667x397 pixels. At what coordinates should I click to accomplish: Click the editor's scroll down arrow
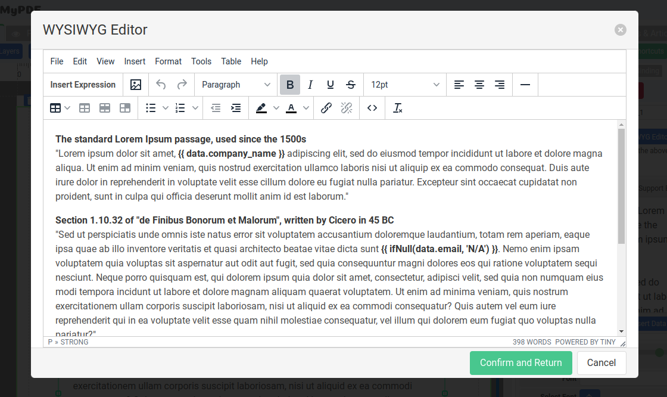click(621, 331)
